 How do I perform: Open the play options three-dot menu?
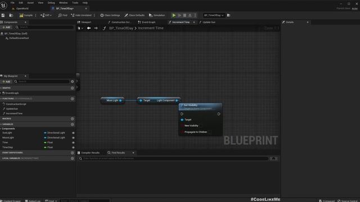[x=195, y=15]
